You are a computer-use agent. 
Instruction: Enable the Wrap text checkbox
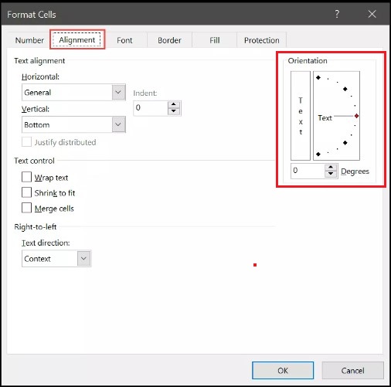pyautogui.click(x=26, y=177)
